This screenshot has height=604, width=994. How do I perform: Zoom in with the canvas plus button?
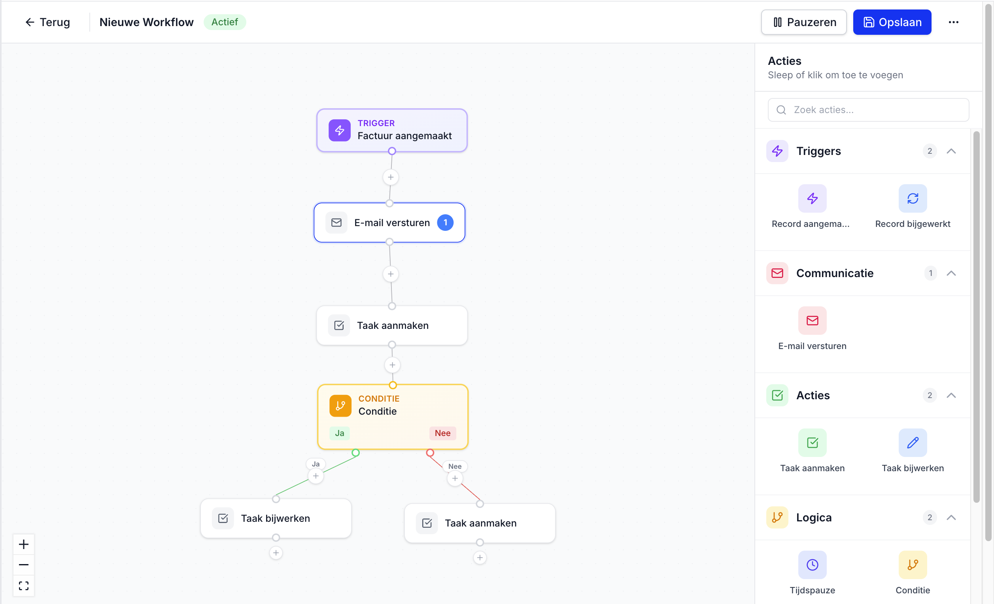pyautogui.click(x=24, y=544)
